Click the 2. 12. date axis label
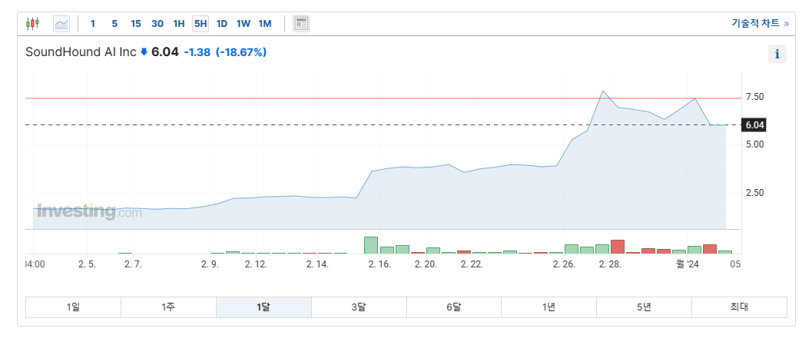This screenshot has width=812, height=345. pyautogui.click(x=256, y=264)
